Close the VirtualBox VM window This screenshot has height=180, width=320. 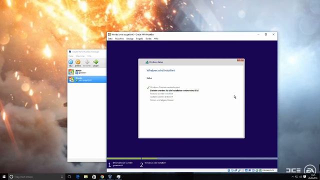pos(273,34)
